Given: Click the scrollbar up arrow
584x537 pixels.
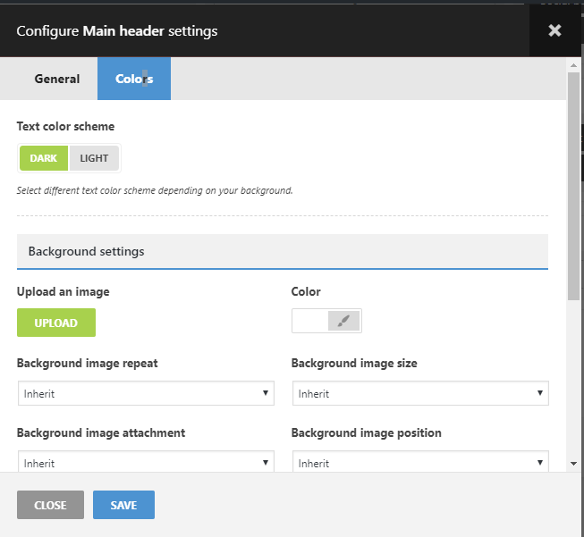Looking at the screenshot, I should pos(574,65).
